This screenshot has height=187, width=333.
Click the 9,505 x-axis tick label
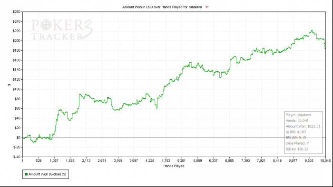(309, 160)
